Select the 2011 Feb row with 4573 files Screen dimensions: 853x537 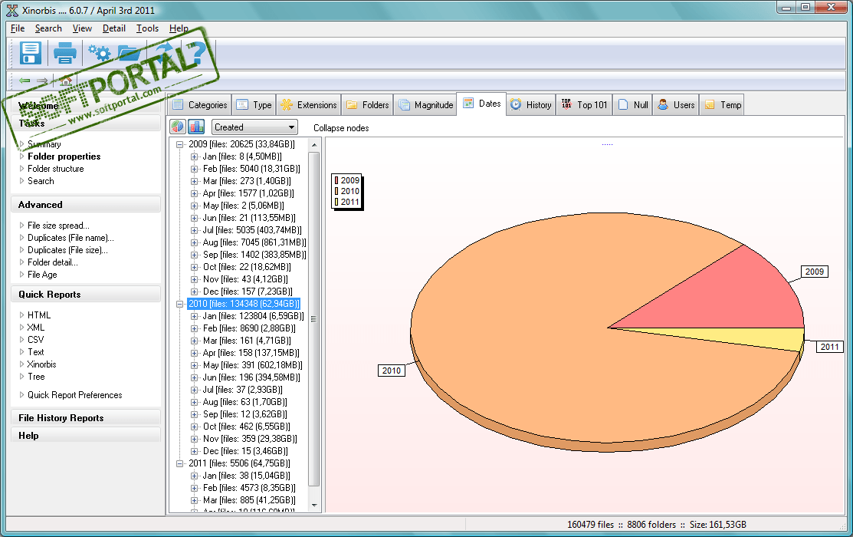[x=249, y=488]
